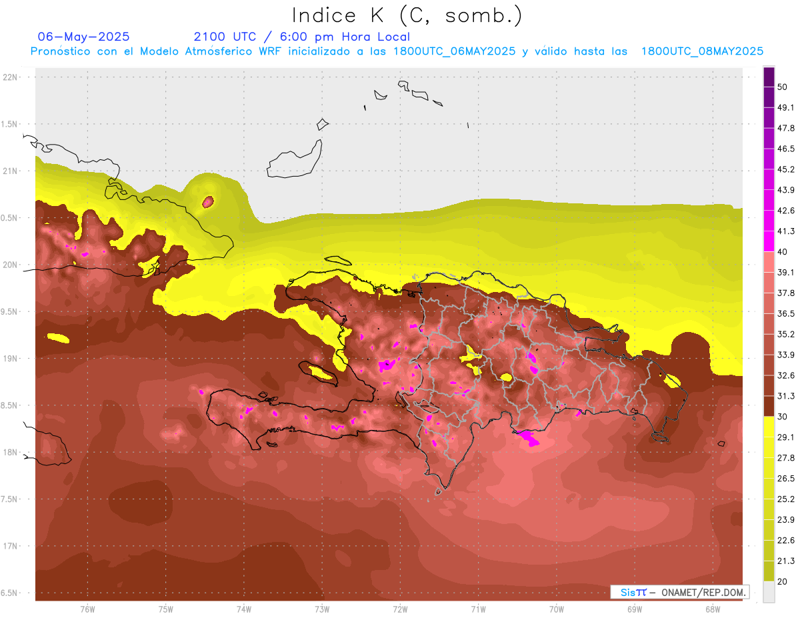
Task: Click the latitude label "22N"
Action: click(11, 77)
